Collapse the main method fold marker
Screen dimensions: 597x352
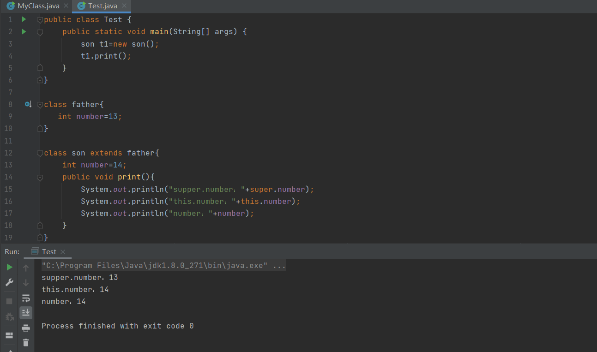tap(40, 32)
